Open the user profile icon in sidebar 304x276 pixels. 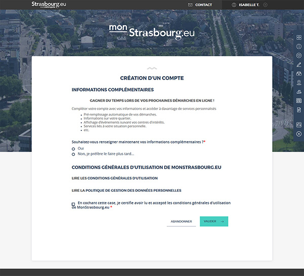[x=299, y=46]
